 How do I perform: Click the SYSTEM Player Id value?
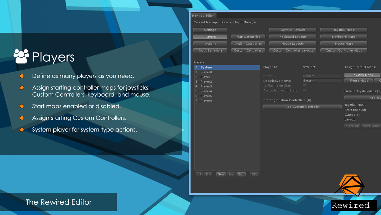[309, 67]
